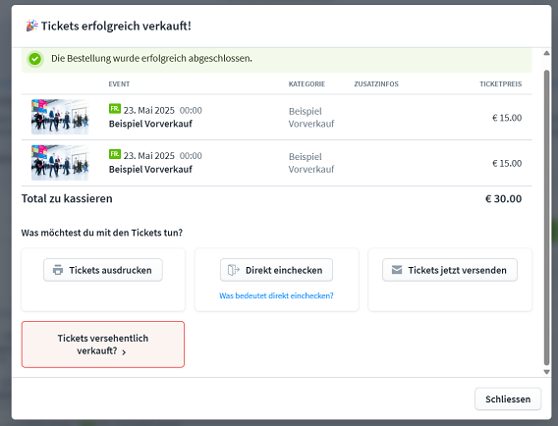This screenshot has width=558, height=426.
Task: Click the party popper icon in title
Action: 32,26
